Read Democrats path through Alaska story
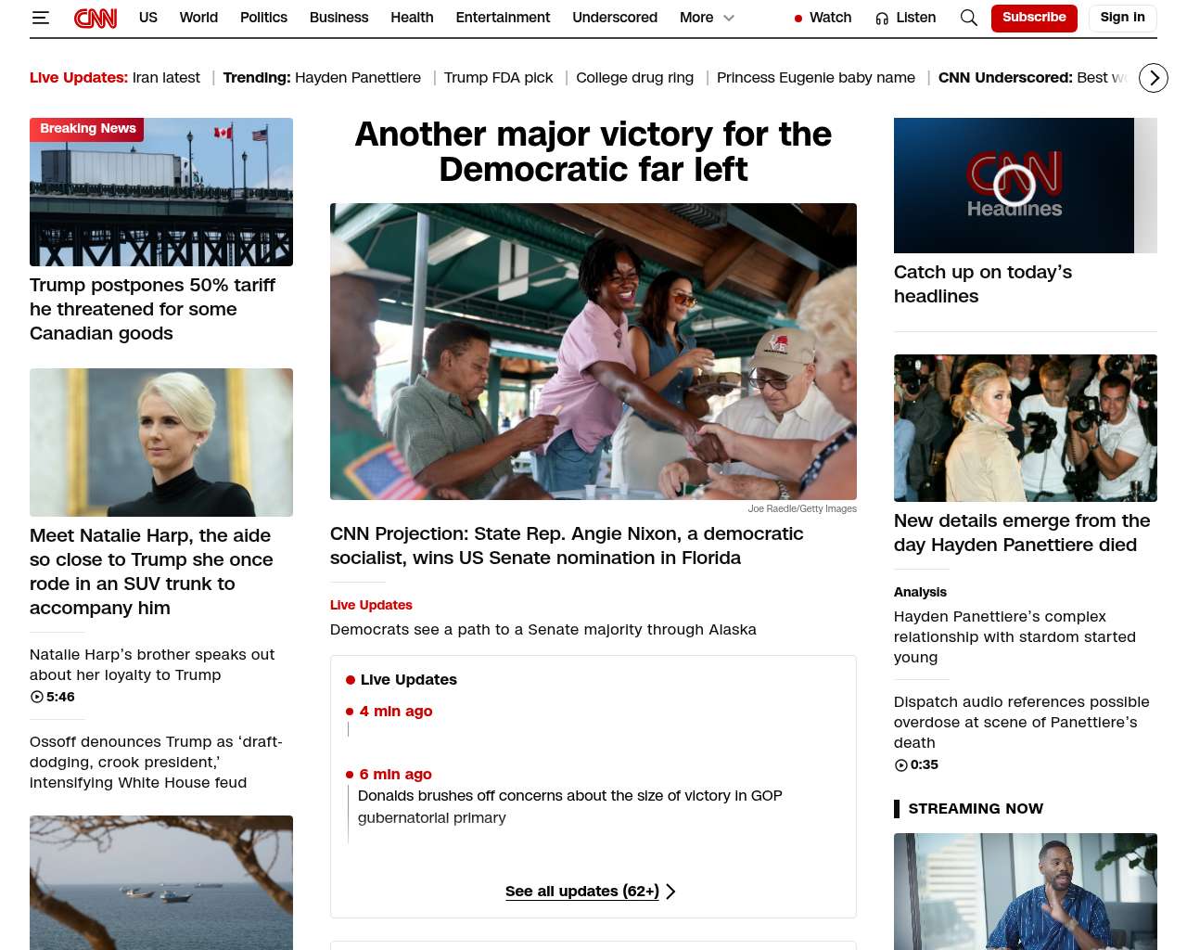Image resolution: width=1187 pixels, height=950 pixels. (543, 629)
